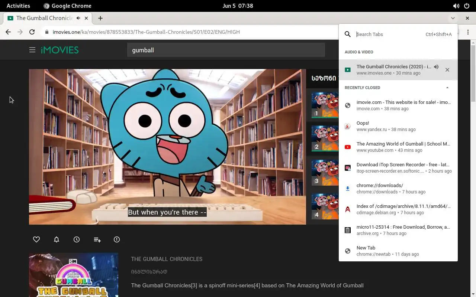Click the AUDIO & VIDEO section label

coord(359,52)
